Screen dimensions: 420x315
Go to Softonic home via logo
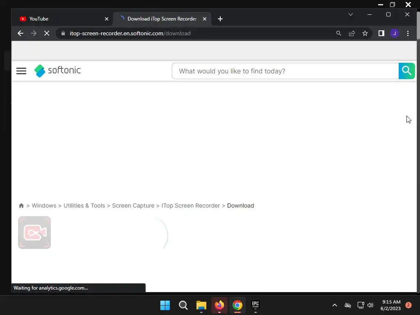point(57,71)
